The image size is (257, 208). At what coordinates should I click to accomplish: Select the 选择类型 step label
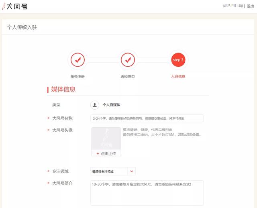(128, 76)
